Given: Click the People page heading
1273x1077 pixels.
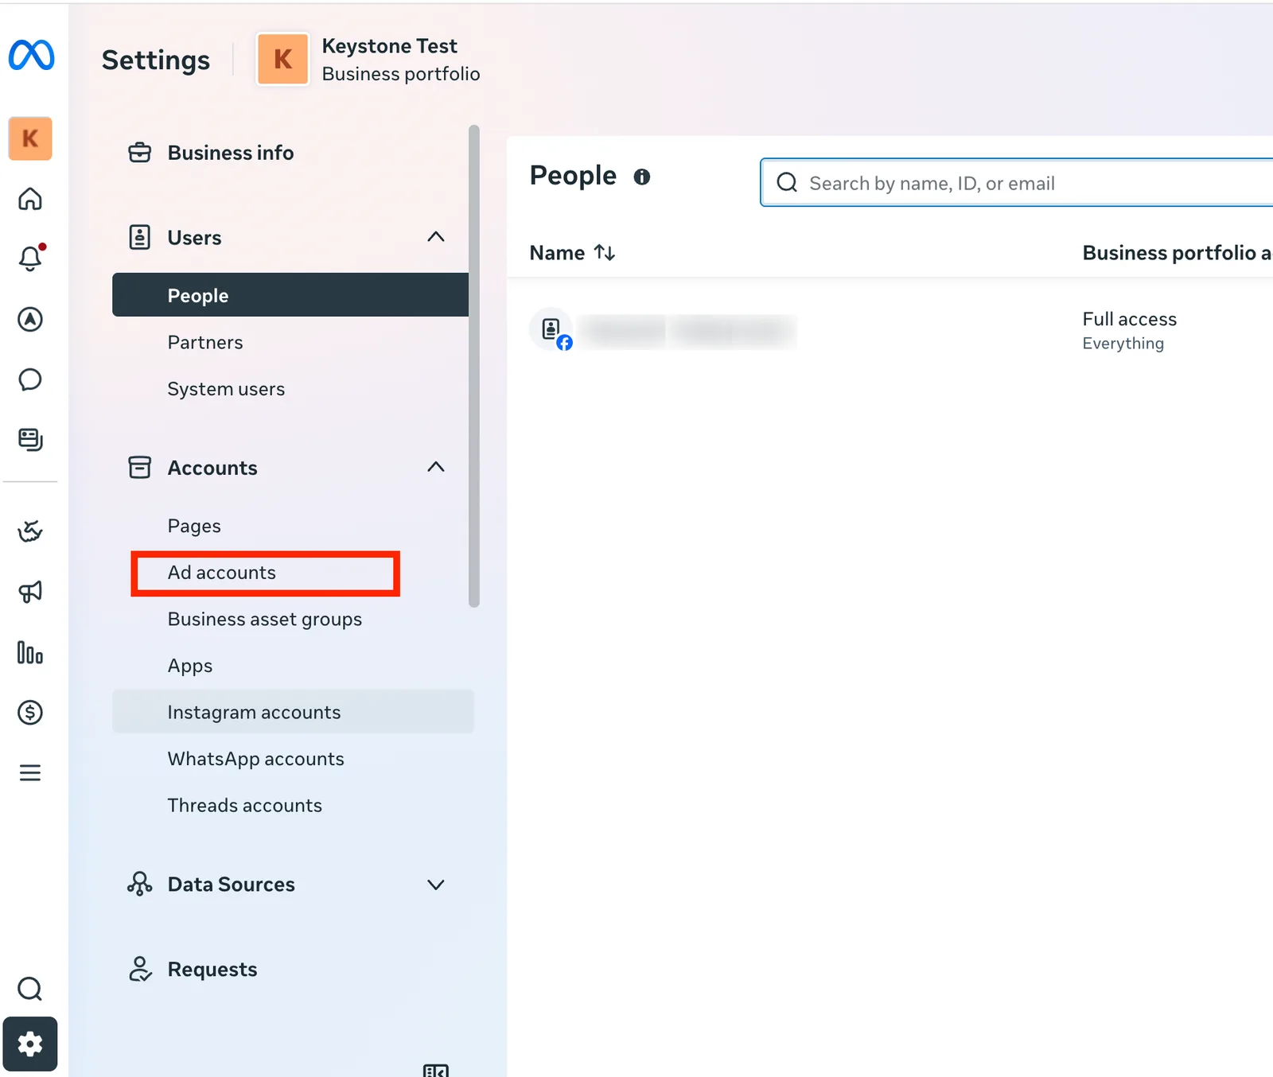Looking at the screenshot, I should [x=573, y=176].
